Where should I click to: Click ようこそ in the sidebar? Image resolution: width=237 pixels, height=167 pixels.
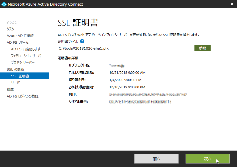coord(12,22)
